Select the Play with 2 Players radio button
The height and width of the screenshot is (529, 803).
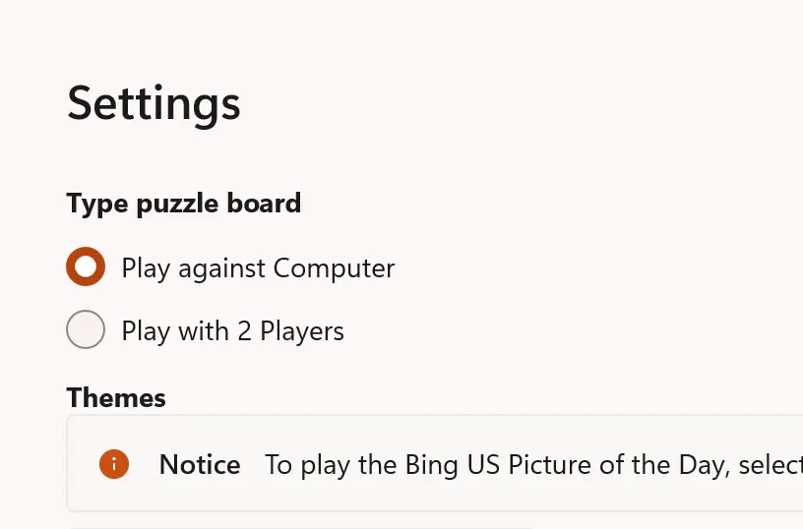(86, 329)
